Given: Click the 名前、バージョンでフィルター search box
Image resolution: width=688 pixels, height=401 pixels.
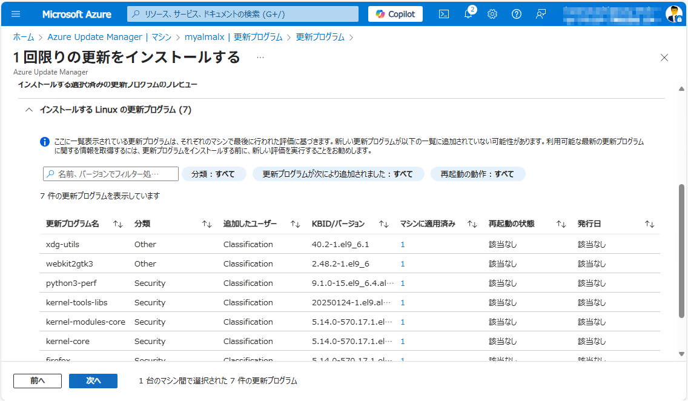Looking at the screenshot, I should pos(109,174).
